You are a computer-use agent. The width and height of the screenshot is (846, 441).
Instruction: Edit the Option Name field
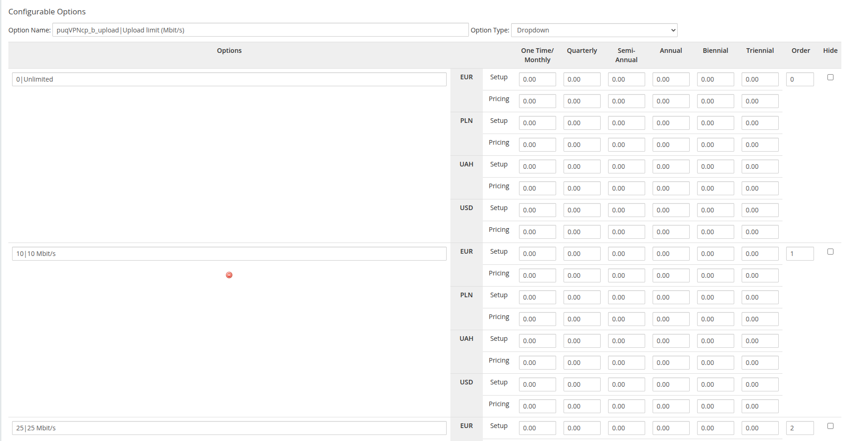(261, 30)
